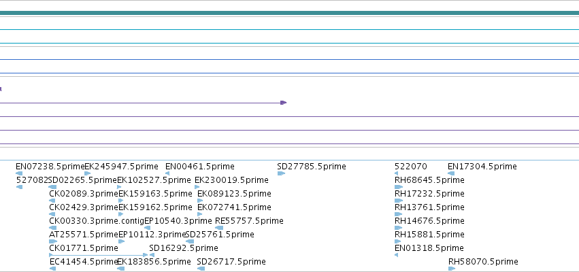579x272 pixels.
Task: Click the EK230019.5prime label
Action: click(x=231, y=180)
